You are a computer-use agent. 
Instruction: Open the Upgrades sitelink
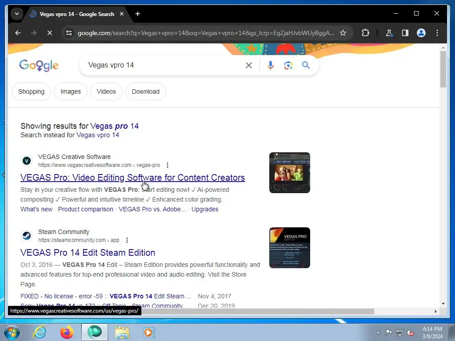tap(205, 210)
